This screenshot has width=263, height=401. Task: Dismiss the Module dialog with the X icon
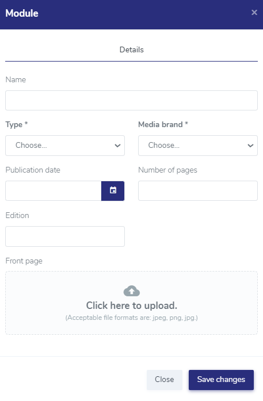coord(254,12)
